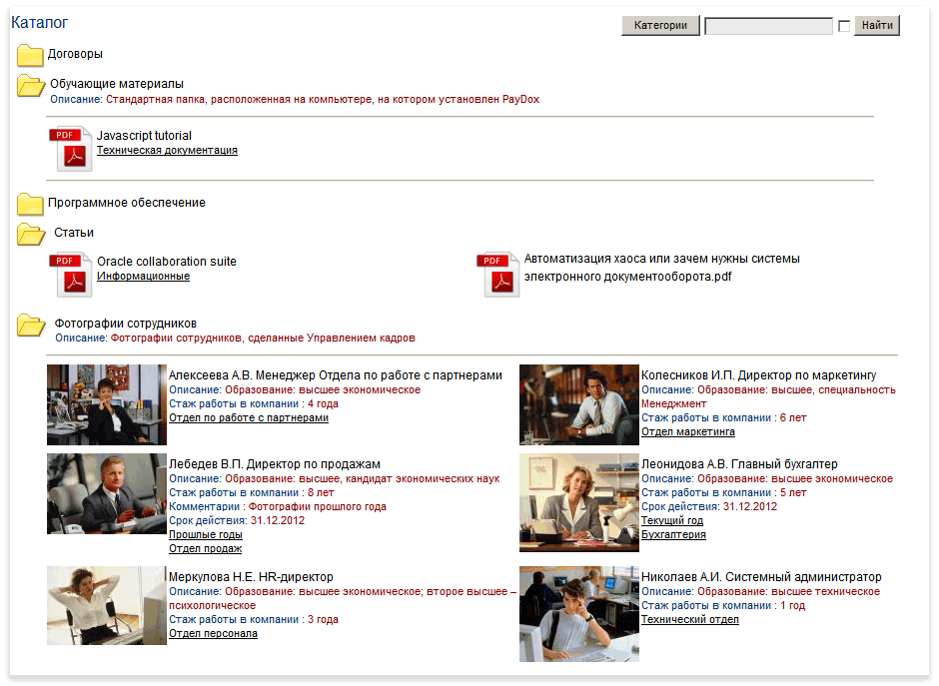Open the Бухгалтерия department link
The width and height of the screenshot is (939, 686).
673,535
